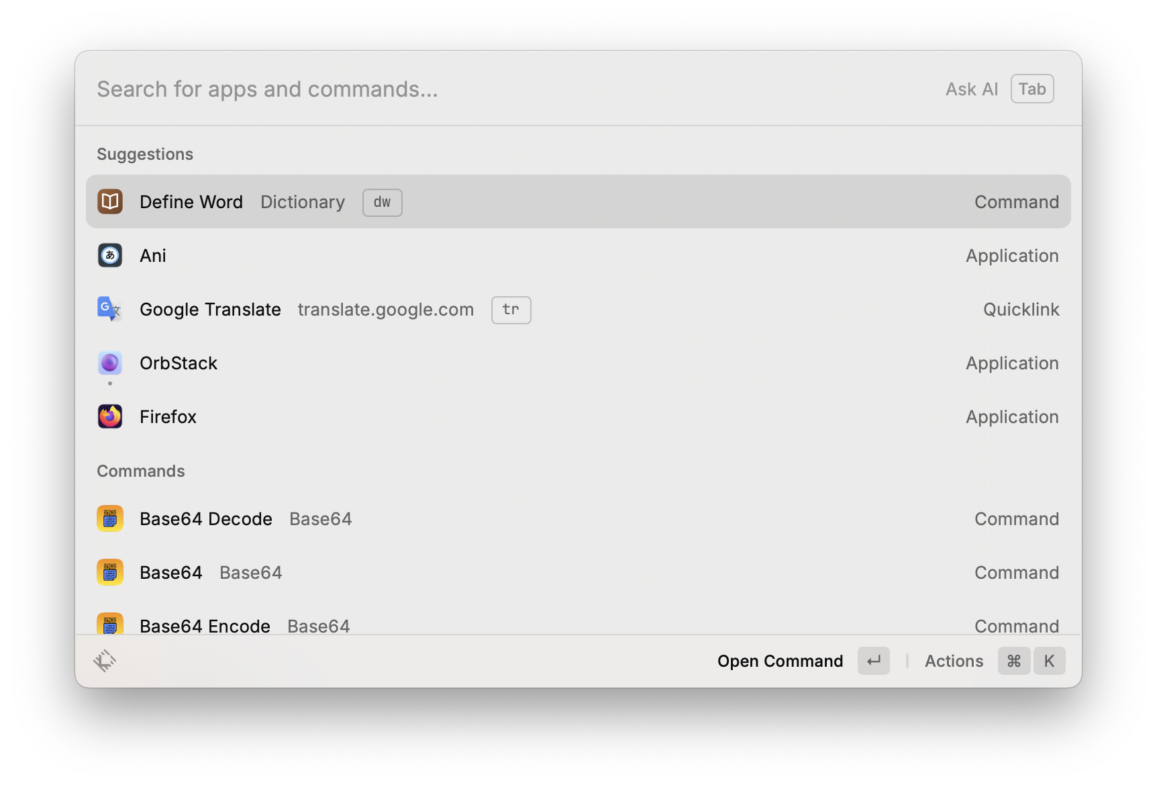
Task: Click the 'tr' alias badge
Action: click(511, 310)
